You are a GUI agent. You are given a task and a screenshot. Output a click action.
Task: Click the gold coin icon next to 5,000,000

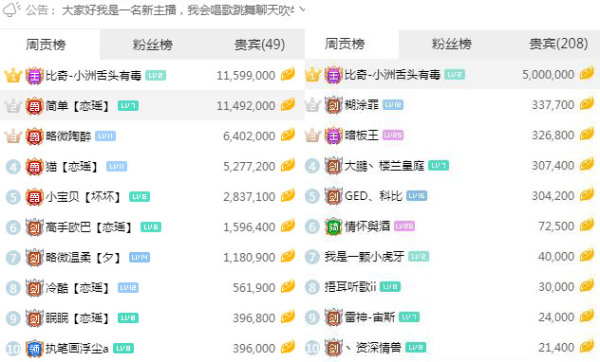point(587,73)
